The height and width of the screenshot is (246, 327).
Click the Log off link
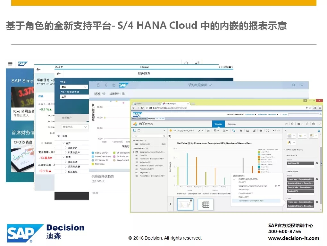pyautogui.click(x=284, y=114)
